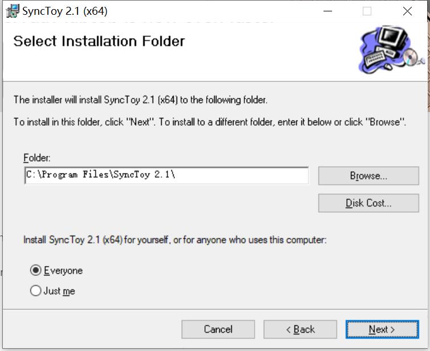Click the "Everyone" option label text

[x=63, y=271]
